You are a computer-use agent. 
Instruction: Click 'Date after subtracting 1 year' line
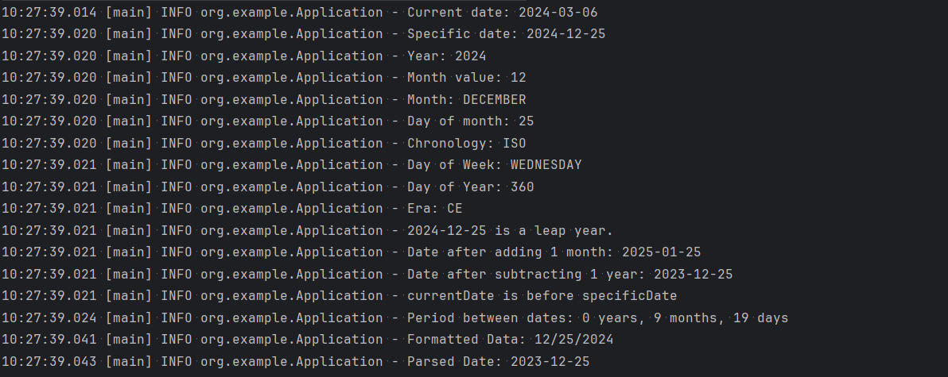(569, 275)
